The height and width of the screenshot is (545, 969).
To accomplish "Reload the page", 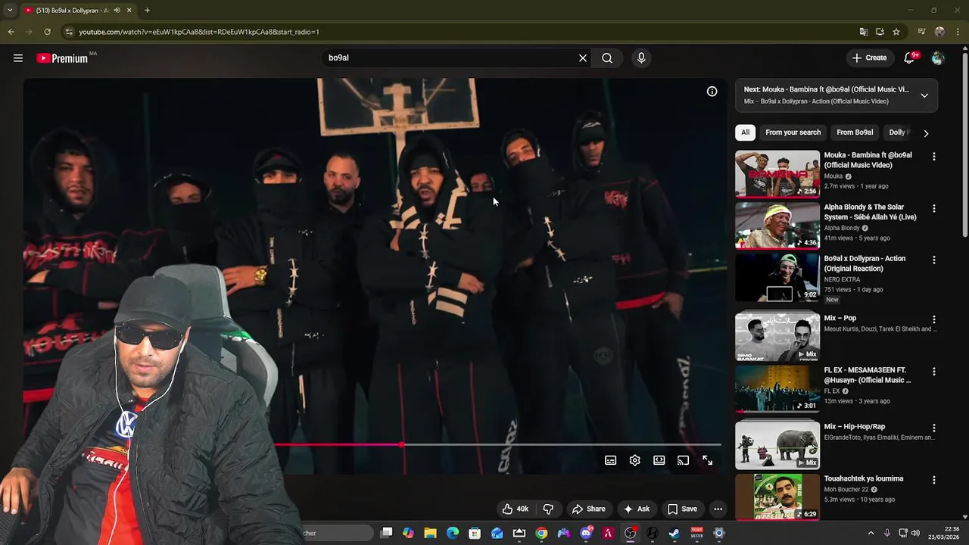I will pos(47,32).
